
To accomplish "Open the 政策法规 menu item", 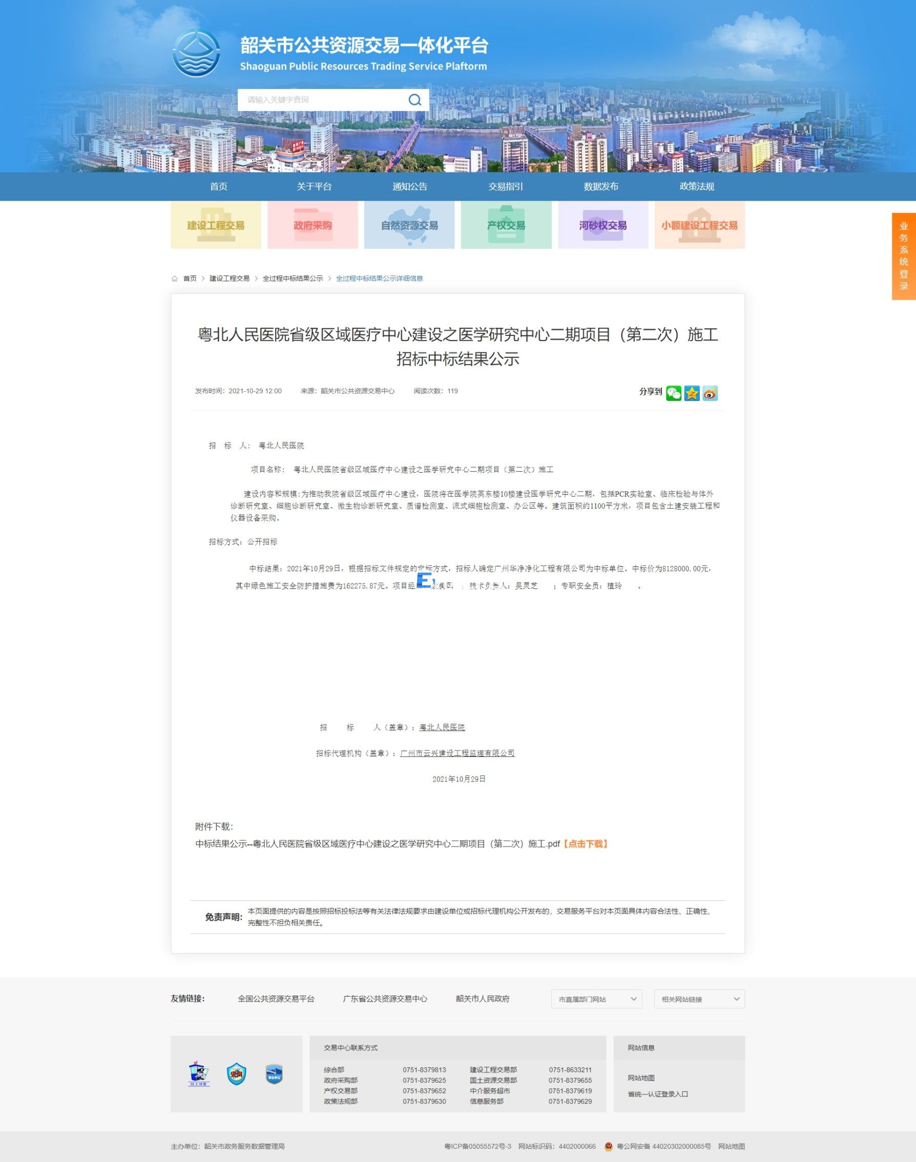I will [x=697, y=186].
